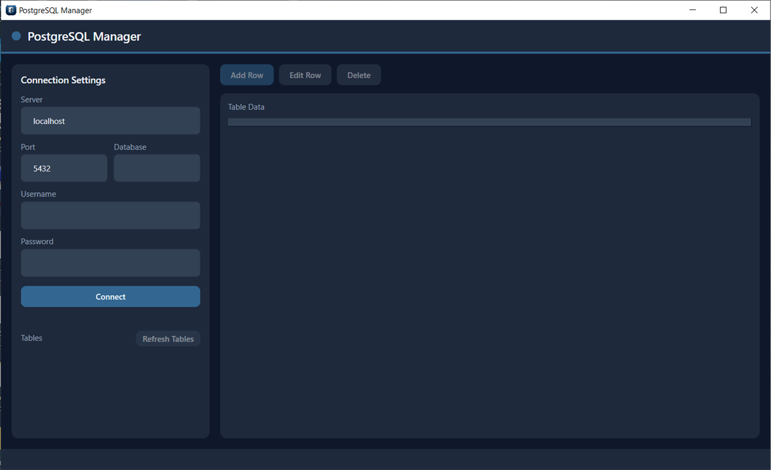
Task: Click the Tables section label
Action: tap(32, 338)
